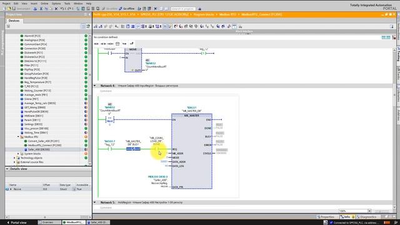The image size is (400, 225).
Task: Open the Project menu
Action: (x=6, y=4)
